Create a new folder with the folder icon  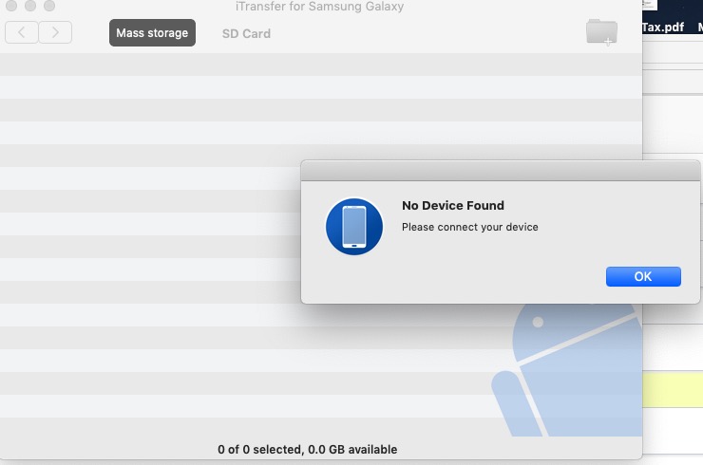click(x=601, y=32)
